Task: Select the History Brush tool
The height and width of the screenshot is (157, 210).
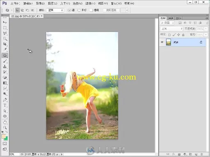Action: point(5,72)
